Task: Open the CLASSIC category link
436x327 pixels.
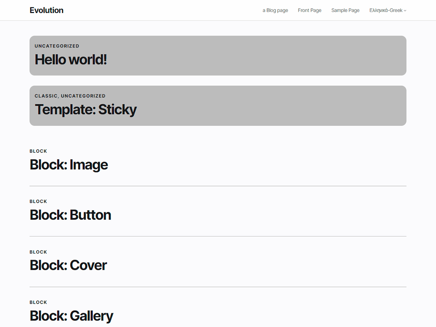Action: click(45, 96)
